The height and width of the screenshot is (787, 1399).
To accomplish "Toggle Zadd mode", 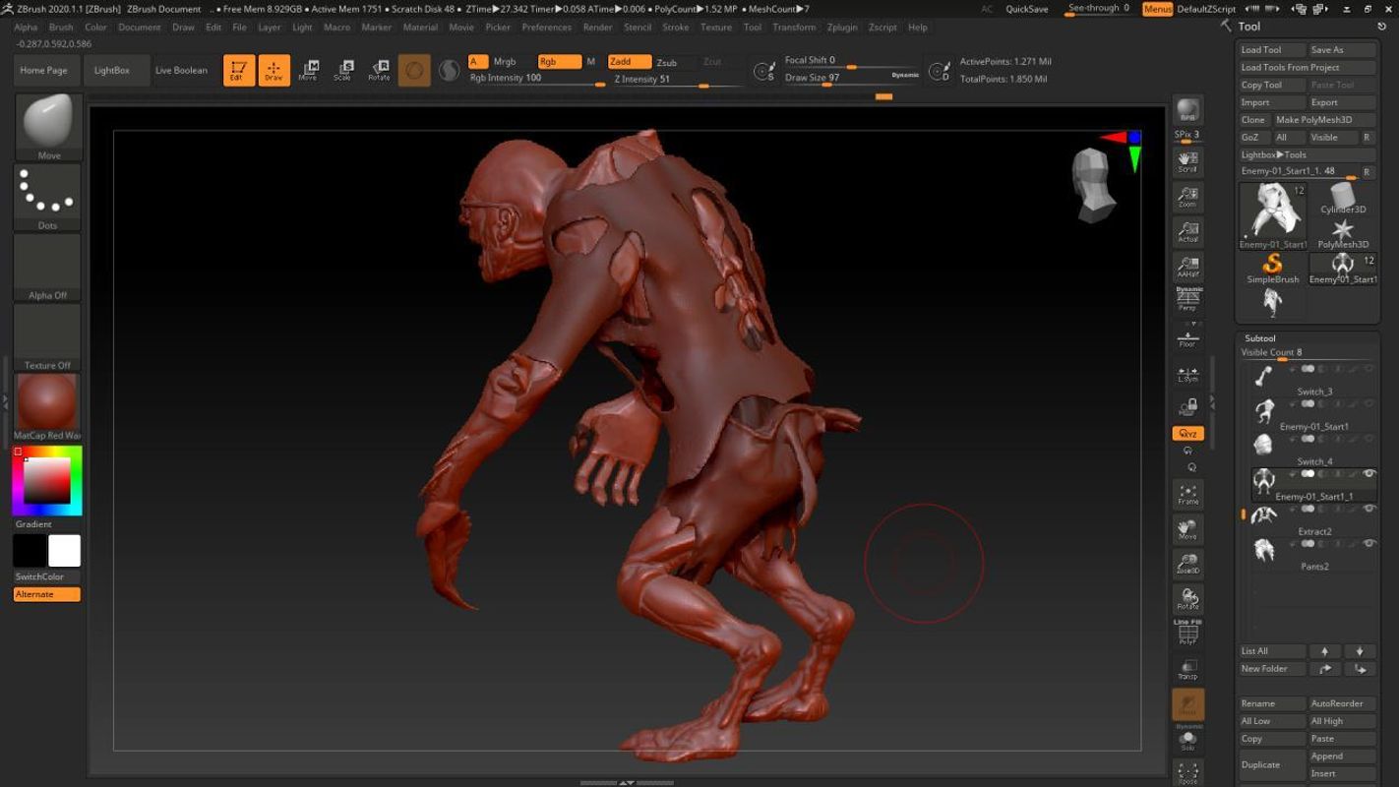I will tap(629, 62).
